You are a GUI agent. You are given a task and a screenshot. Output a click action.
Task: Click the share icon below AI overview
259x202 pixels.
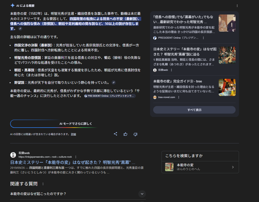(115, 134)
